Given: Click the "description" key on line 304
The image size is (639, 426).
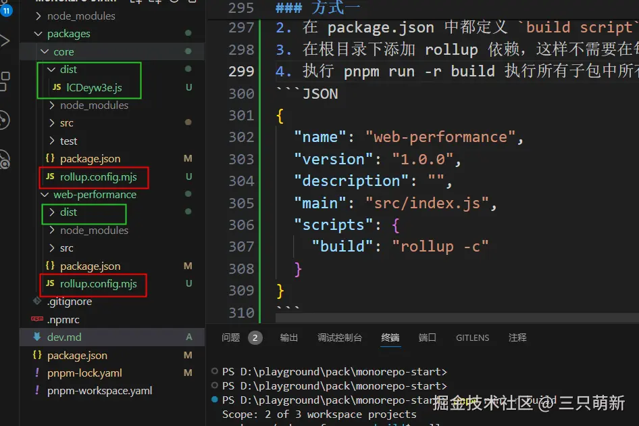Looking at the screenshot, I should [x=351, y=181].
